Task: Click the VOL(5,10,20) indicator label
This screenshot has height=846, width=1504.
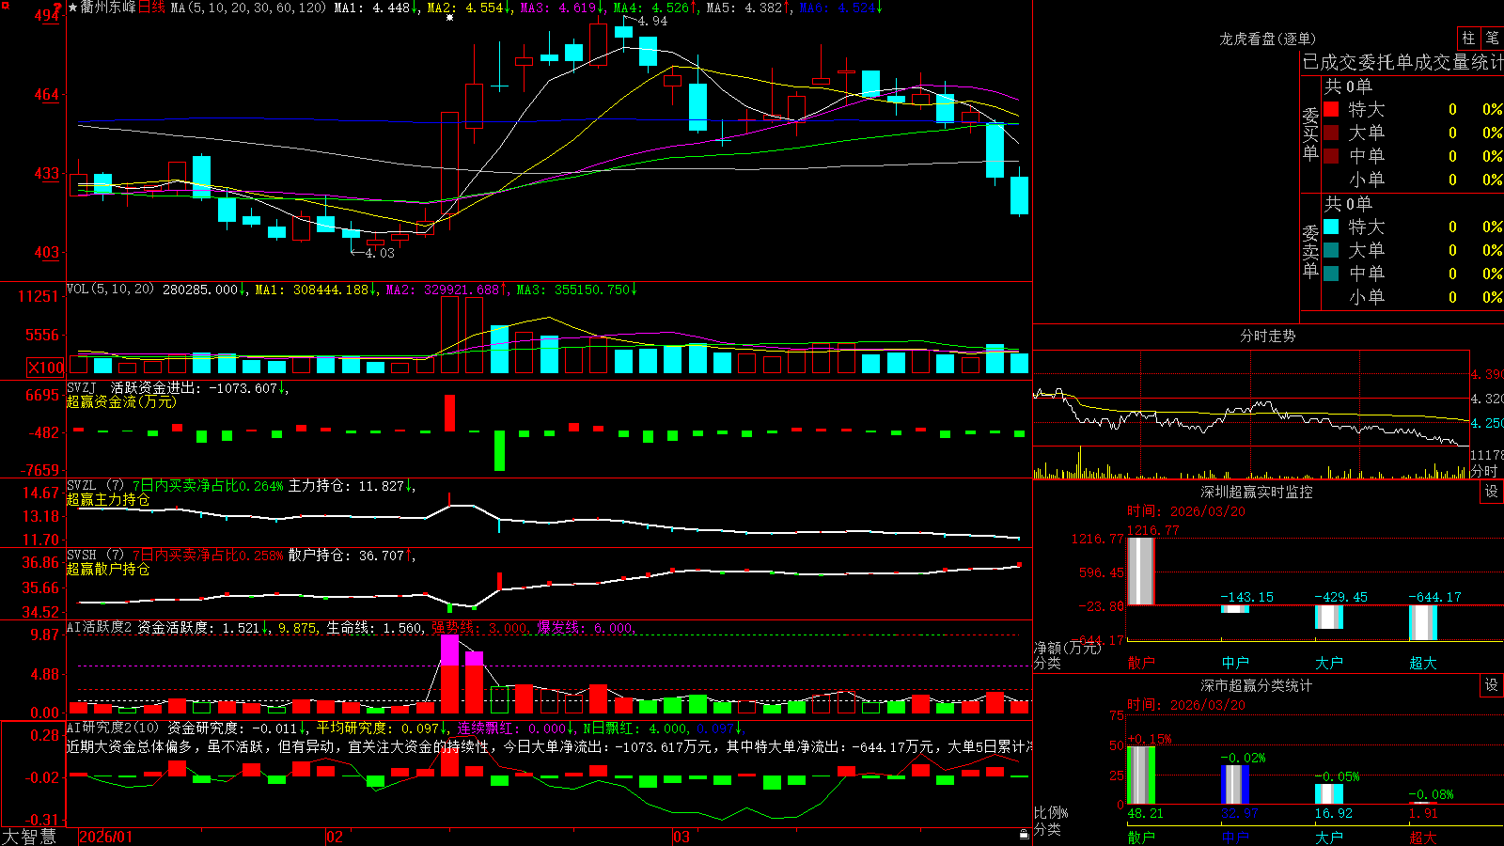Action: coord(110,289)
